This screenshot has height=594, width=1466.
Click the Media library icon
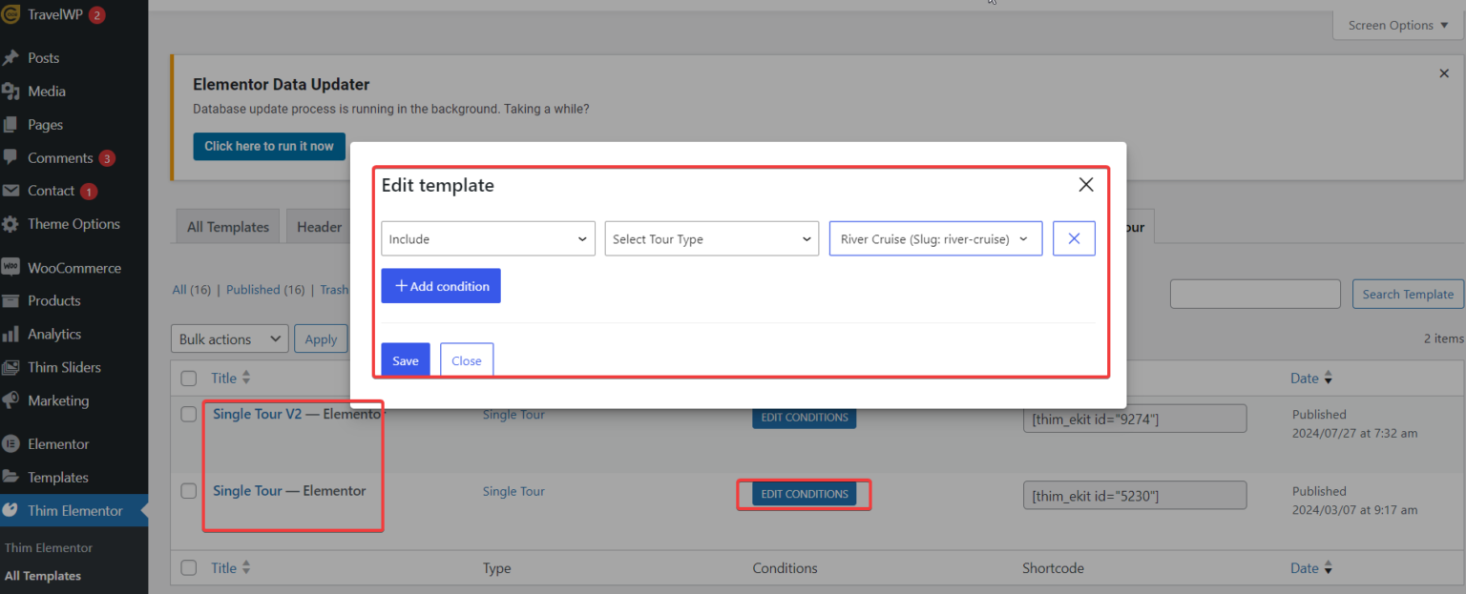[x=10, y=92]
